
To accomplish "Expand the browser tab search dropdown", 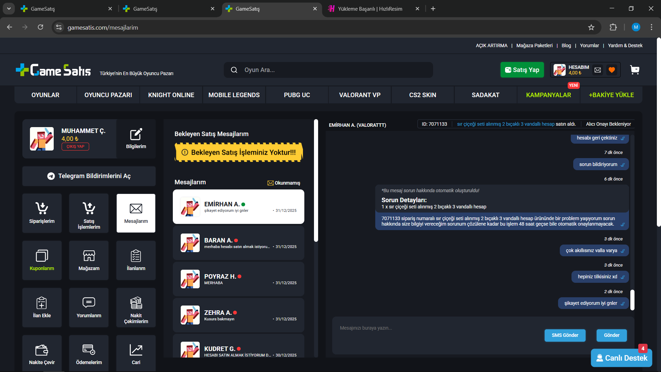I will 9,9.
